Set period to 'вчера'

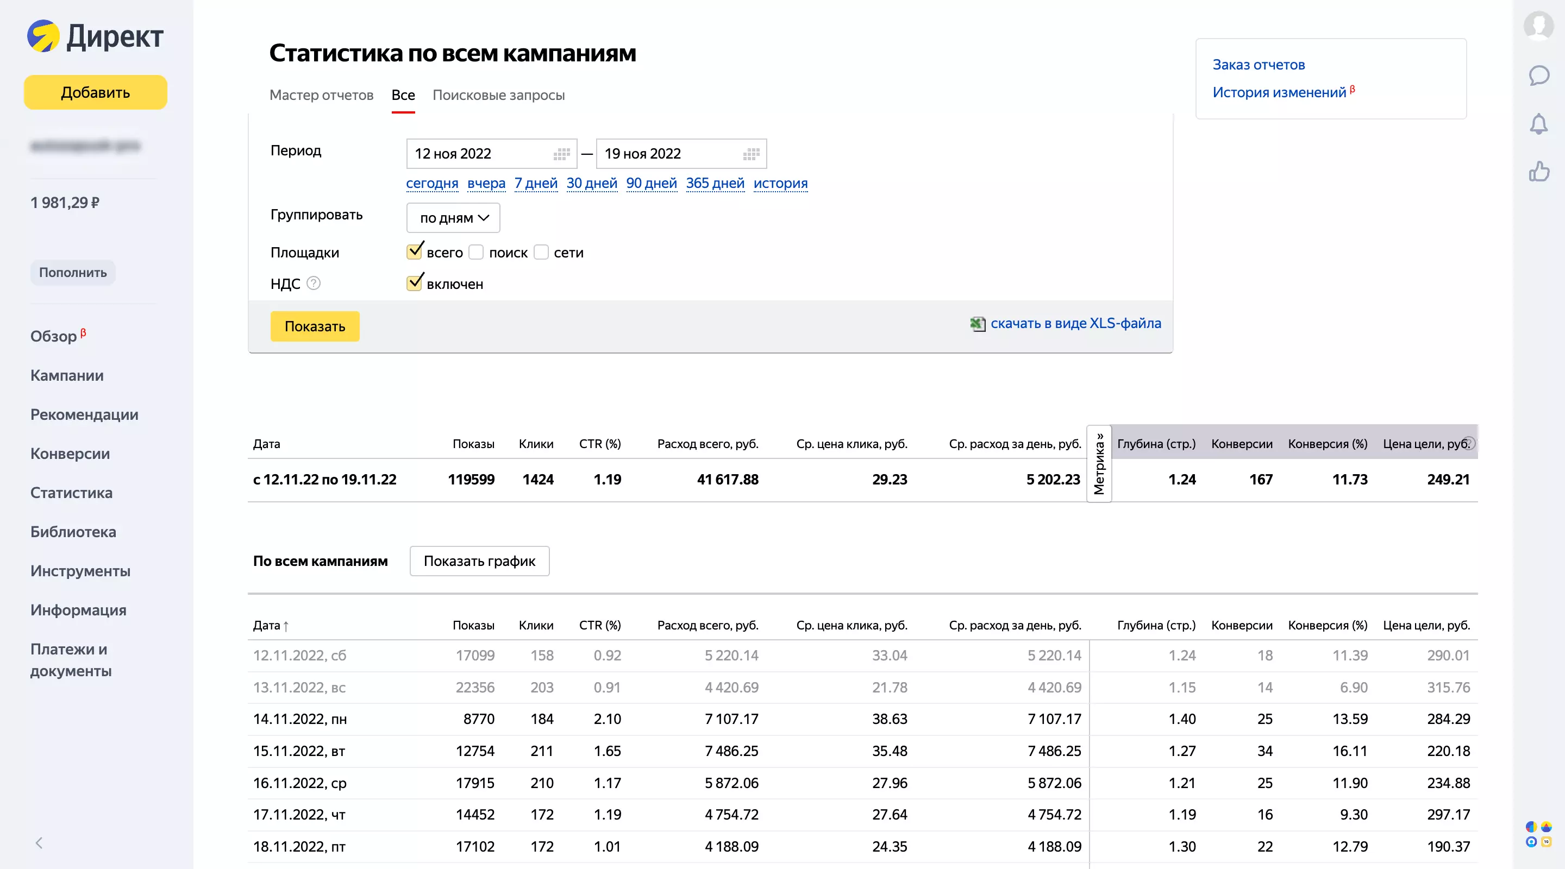486,183
